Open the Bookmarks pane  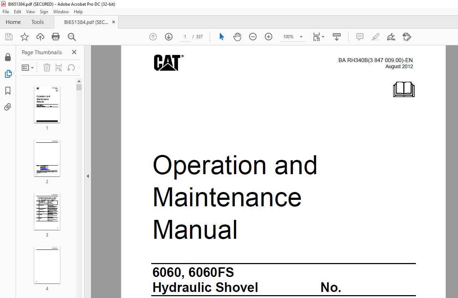[x=8, y=91]
